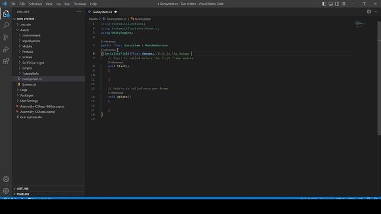This screenshot has width=381, height=214.
Task: Open the Explorer view in activity bar
Action: point(6,14)
